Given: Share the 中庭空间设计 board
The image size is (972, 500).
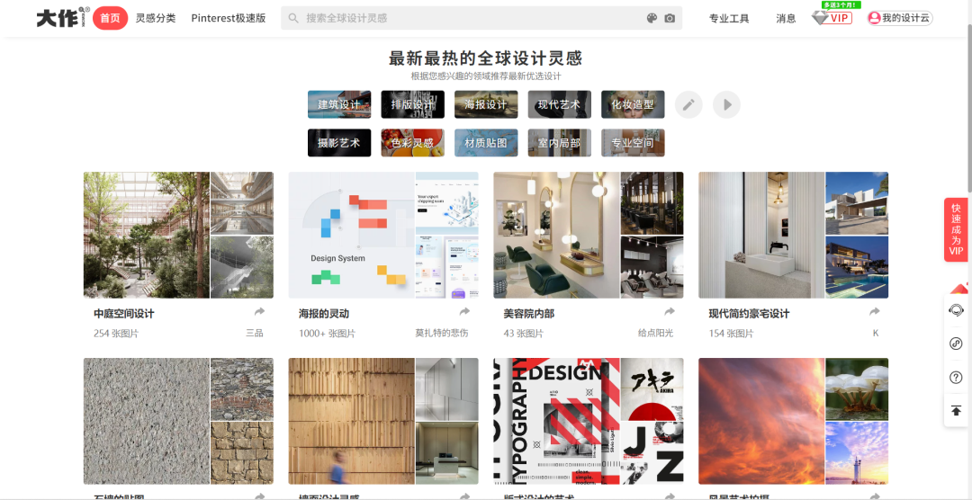Looking at the screenshot, I should [259, 312].
